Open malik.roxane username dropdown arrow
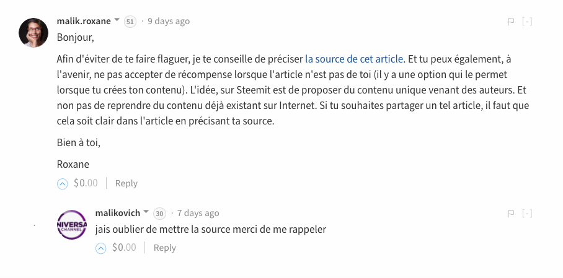The width and height of the screenshot is (563, 278). 117,20
